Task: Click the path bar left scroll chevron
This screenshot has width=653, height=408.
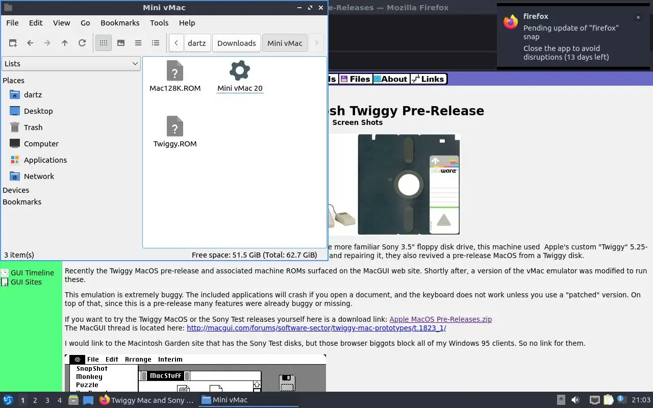Action: point(176,43)
